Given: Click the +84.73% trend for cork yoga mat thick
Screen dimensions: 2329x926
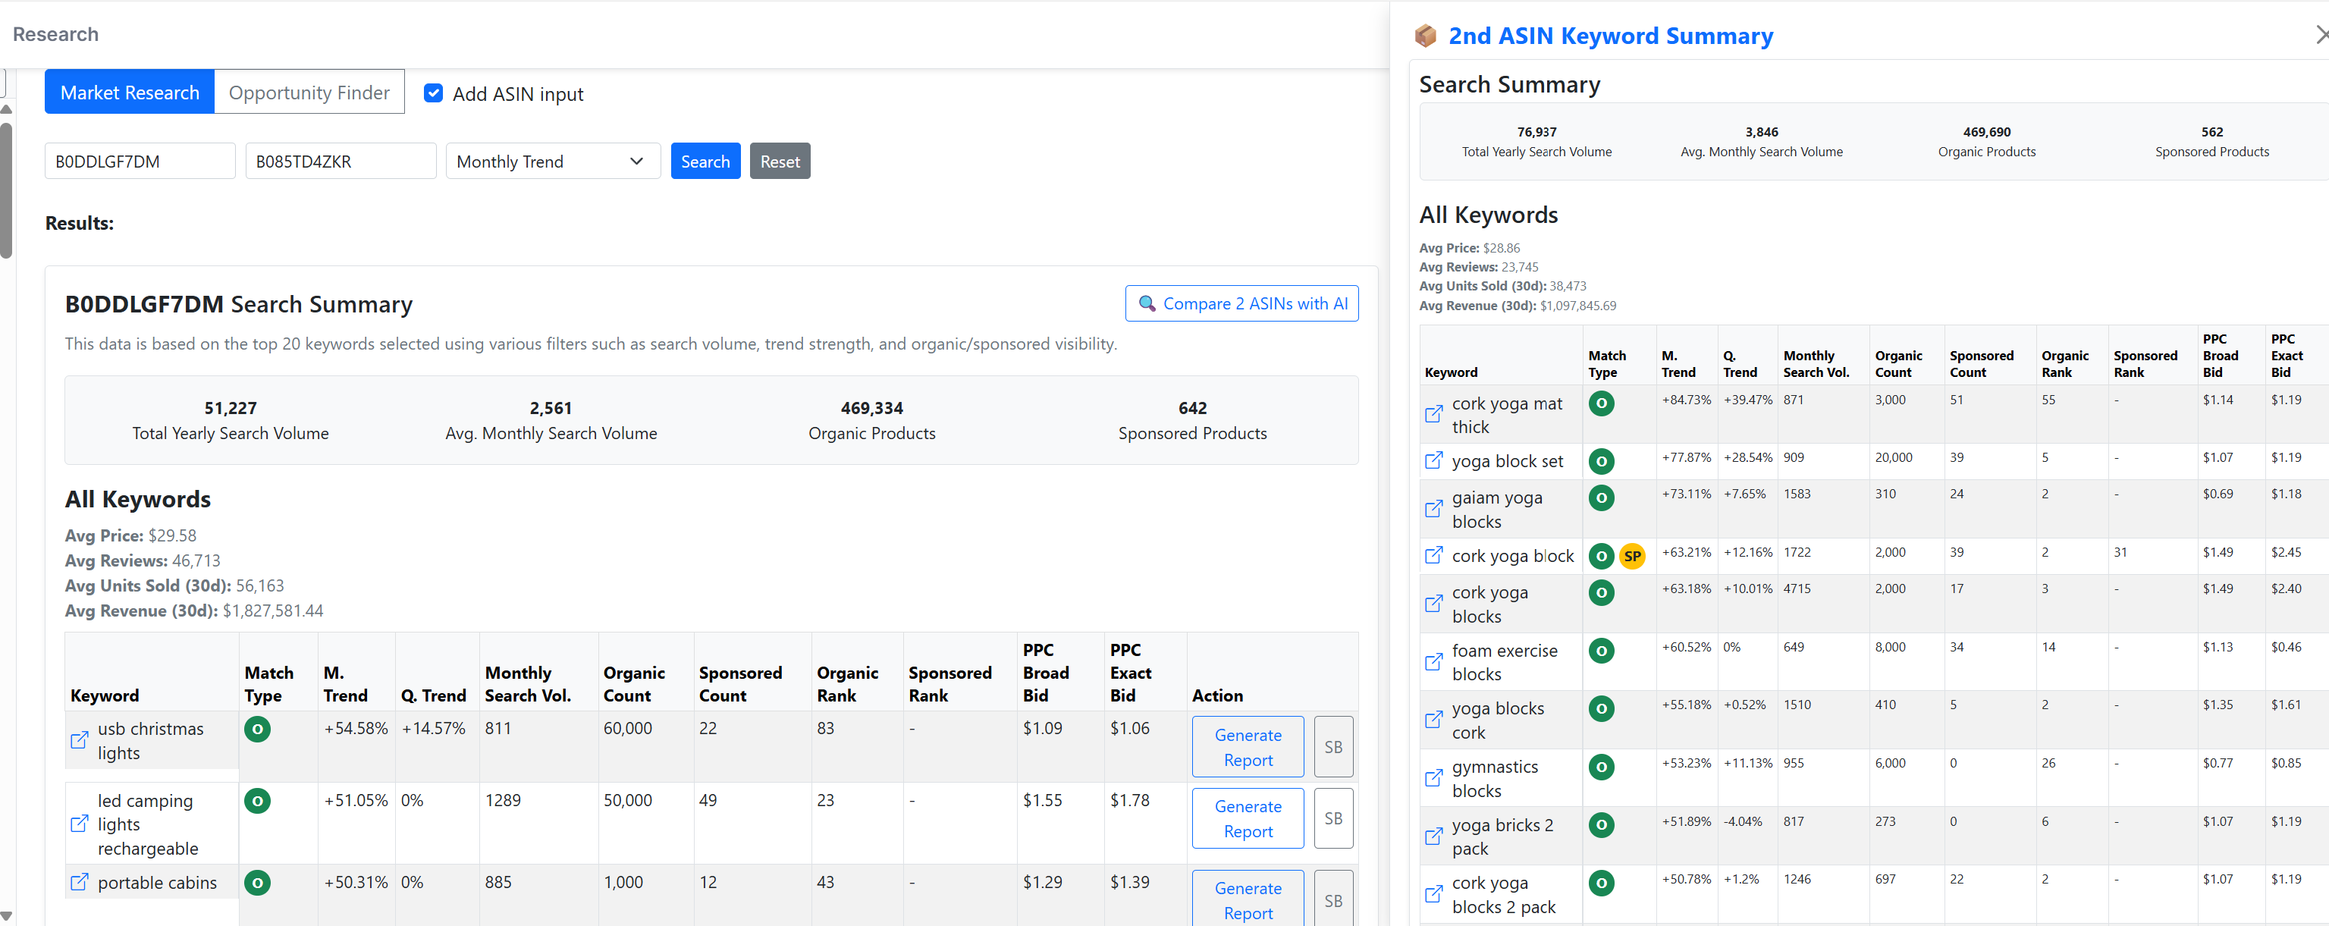Looking at the screenshot, I should [1686, 400].
